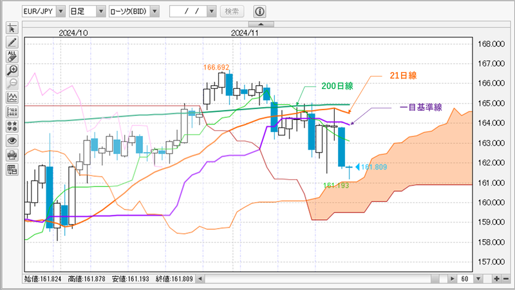Image resolution: width=515 pixels, height=290 pixels.
Task: Click the 安値:161.193 status value
Action: click(x=131, y=279)
